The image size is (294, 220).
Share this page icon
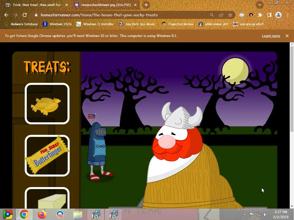coord(221,15)
